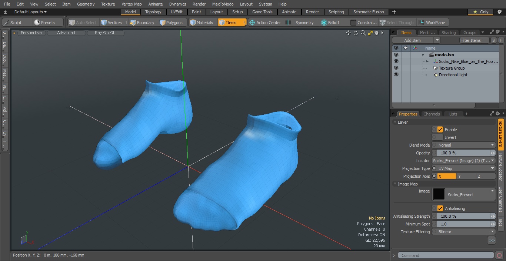506x261 pixels.
Task: Check the Invert layer checkbox
Action: coord(440,137)
